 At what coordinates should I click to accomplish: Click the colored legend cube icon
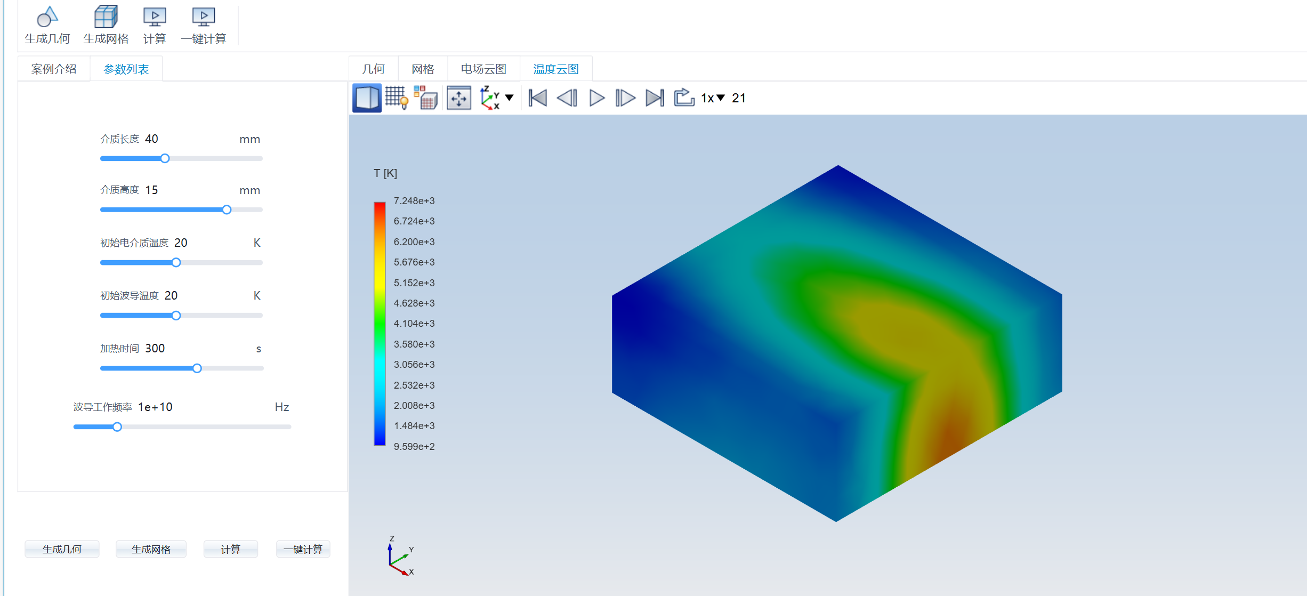coord(426,98)
